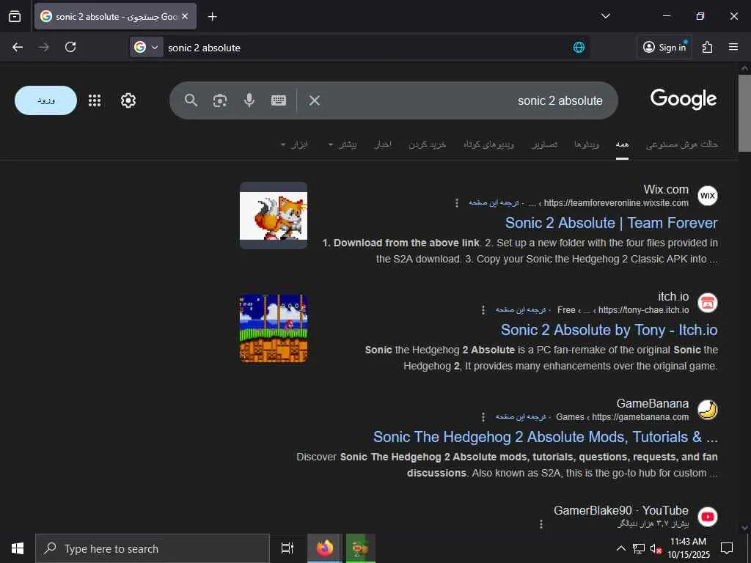Open network status tray icon

(x=639, y=548)
